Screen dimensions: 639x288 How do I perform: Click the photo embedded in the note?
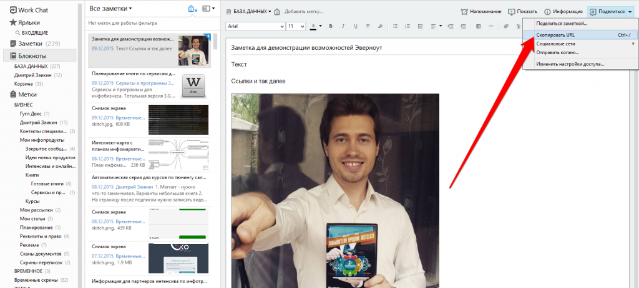pyautogui.click(x=335, y=190)
